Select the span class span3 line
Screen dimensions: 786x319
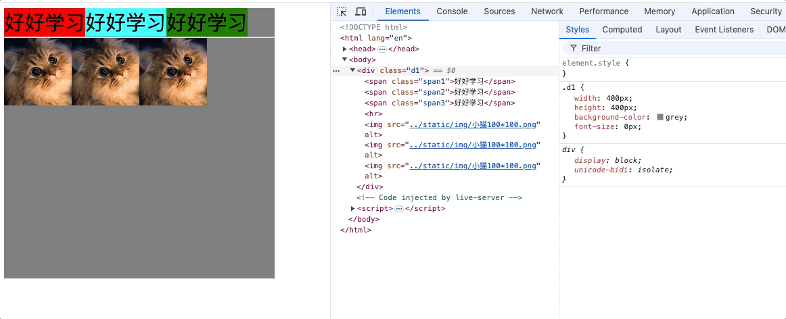[x=440, y=103]
